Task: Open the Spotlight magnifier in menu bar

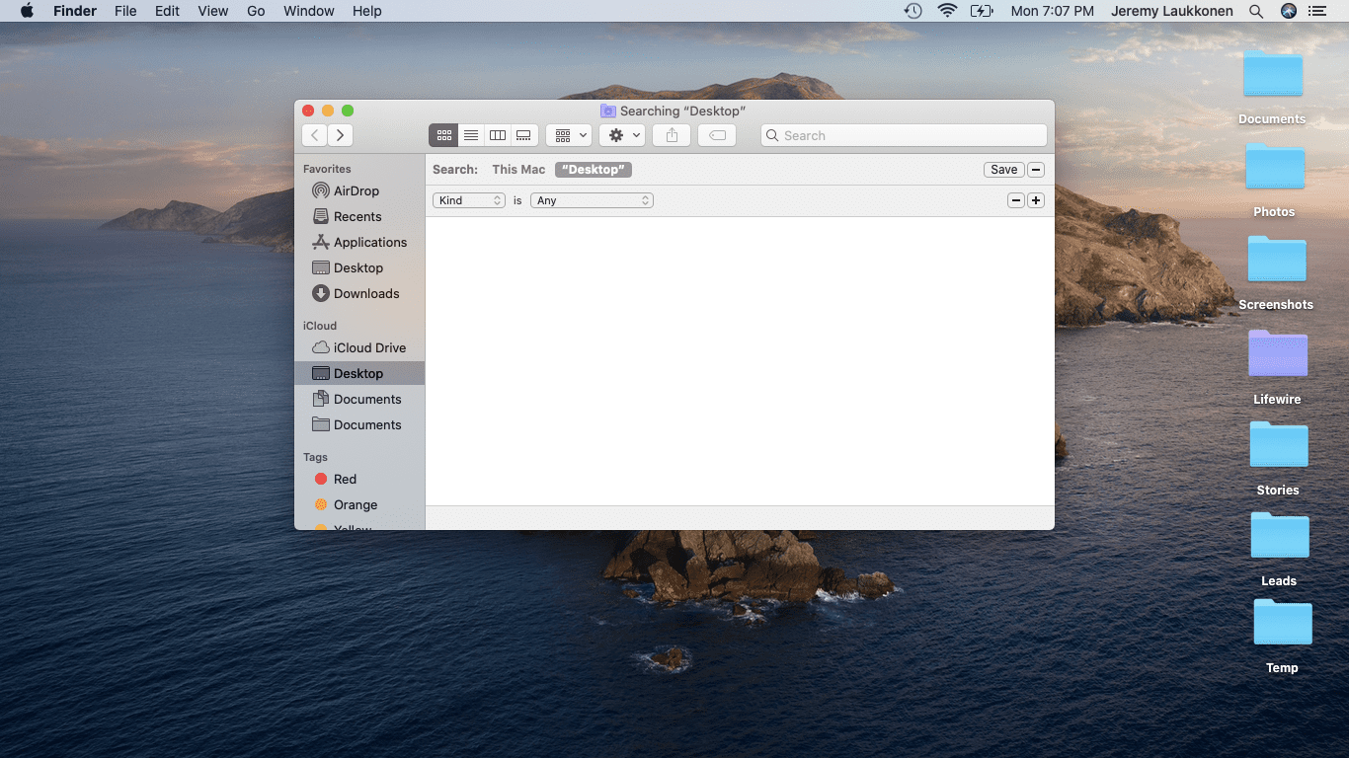Action: coord(1256,11)
